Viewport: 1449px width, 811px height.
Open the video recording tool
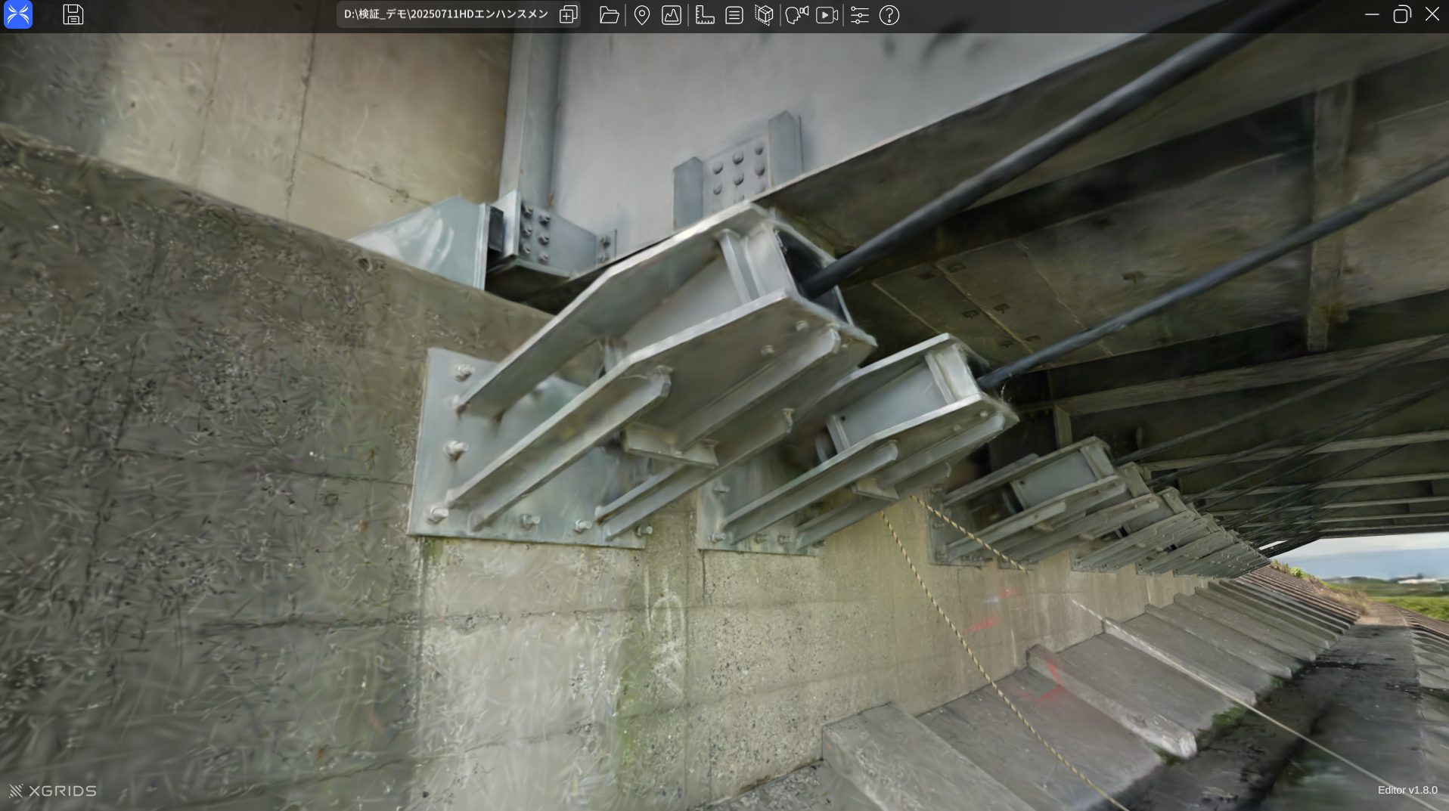[827, 15]
